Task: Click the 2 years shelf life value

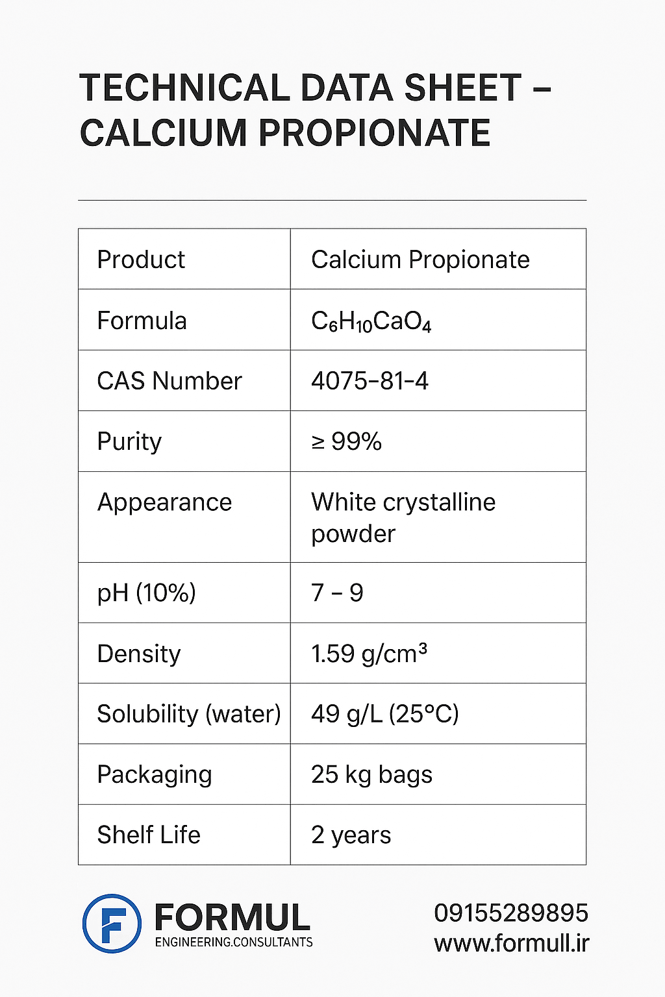Action: pos(351,835)
